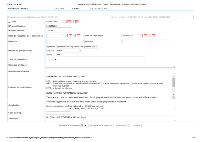Click into the Code Canreg field
201x142 pixels.
click(x=58, y=113)
